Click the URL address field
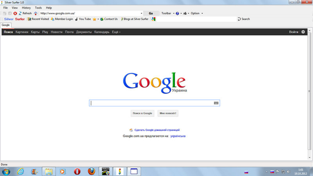The height and width of the screenshot is (176, 313). (90, 13)
